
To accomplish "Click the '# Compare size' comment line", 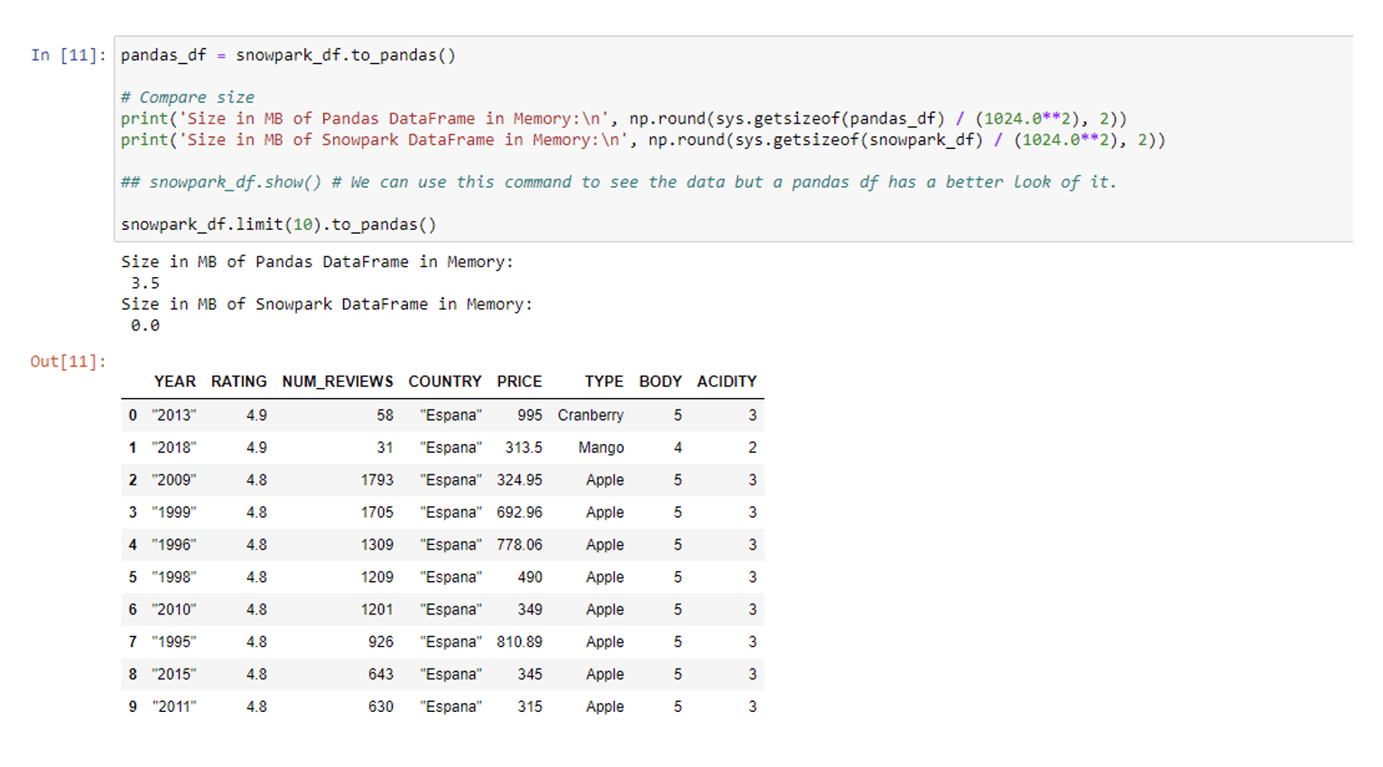I will [x=188, y=97].
